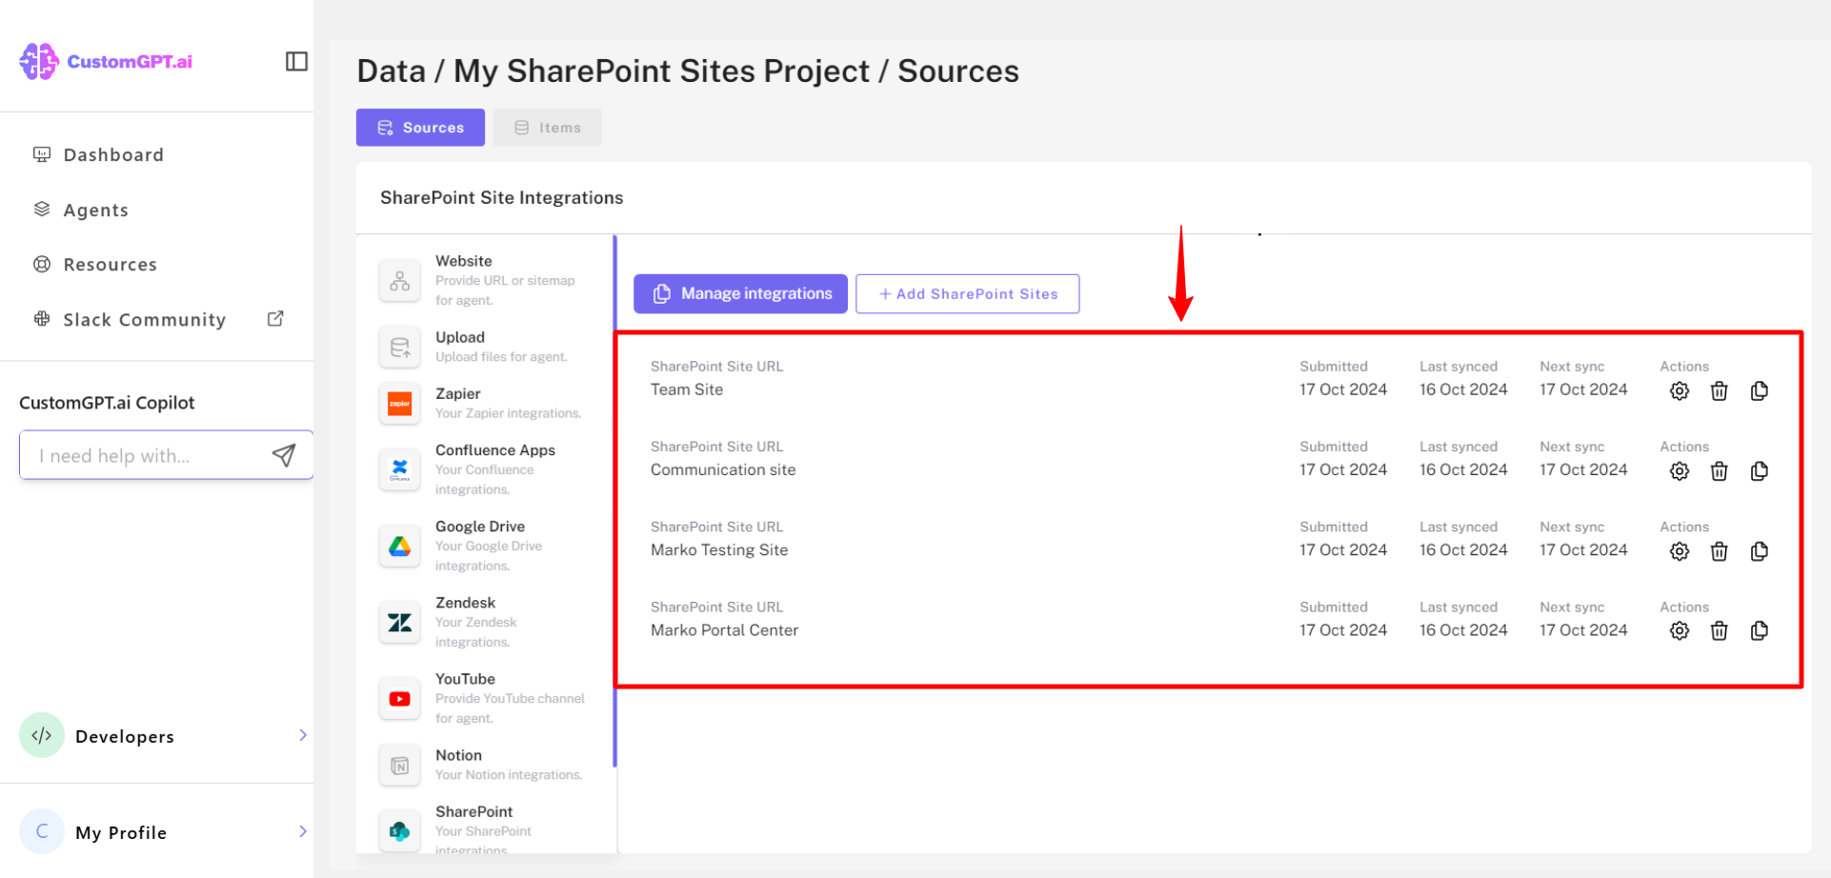Screen dimensions: 1831x878
Task: Open the Upload source option label
Action: [x=460, y=337]
